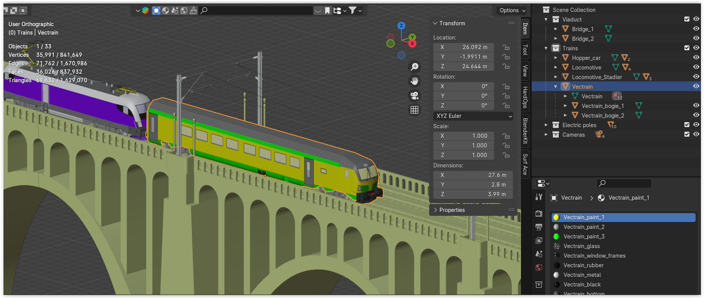The width and height of the screenshot is (704, 298).
Task: Open the filter funnel dropdown
Action: click(355, 10)
